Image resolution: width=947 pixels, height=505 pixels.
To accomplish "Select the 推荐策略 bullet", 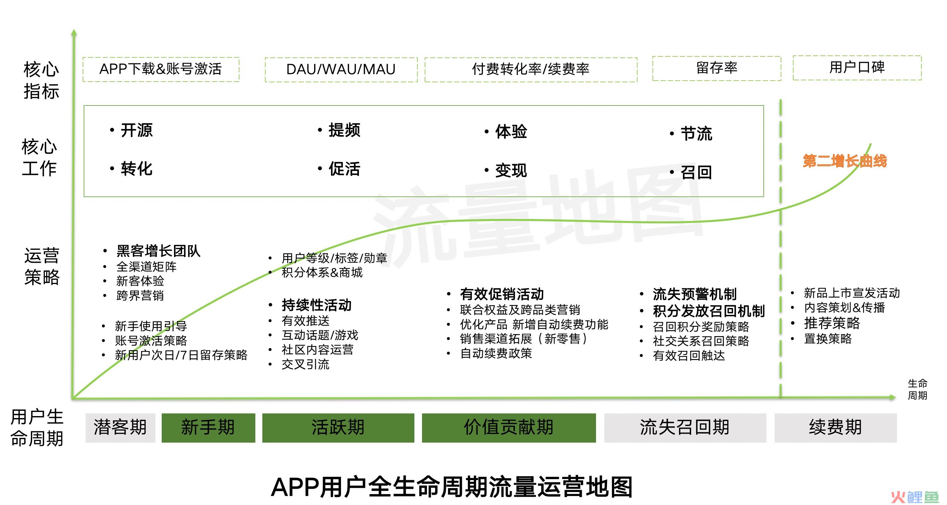I will [x=832, y=323].
